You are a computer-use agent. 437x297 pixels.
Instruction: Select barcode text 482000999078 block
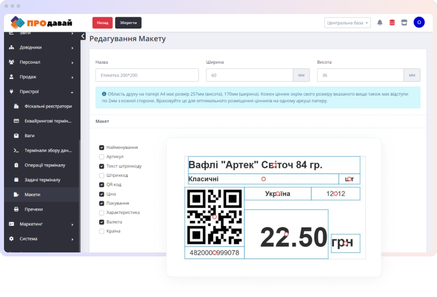214,252
